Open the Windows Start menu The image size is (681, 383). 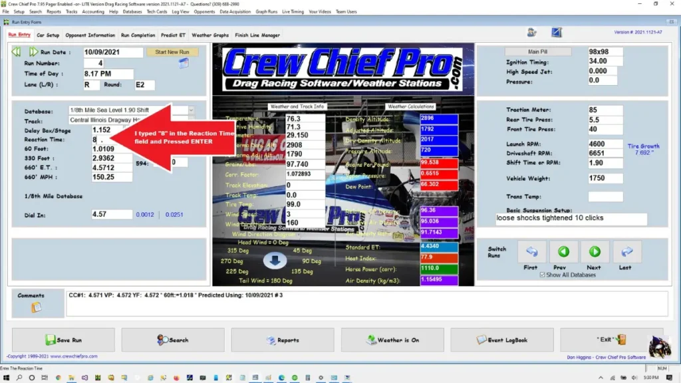[6, 378]
